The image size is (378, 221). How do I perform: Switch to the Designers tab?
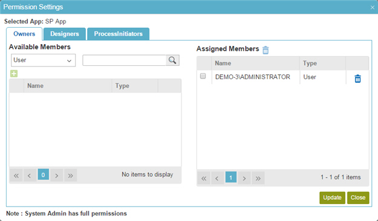tap(65, 34)
